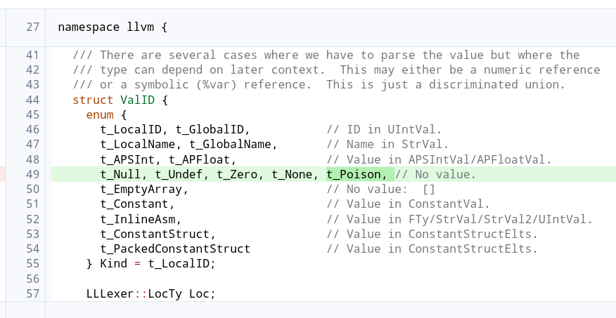Click the t_ConstantStruct entry on line 53
This screenshot has height=318, width=616.
click(x=158, y=234)
